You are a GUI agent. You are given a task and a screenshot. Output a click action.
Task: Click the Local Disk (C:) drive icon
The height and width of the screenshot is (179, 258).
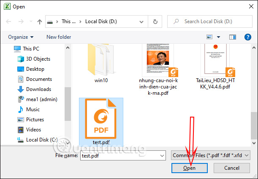coord(21,140)
